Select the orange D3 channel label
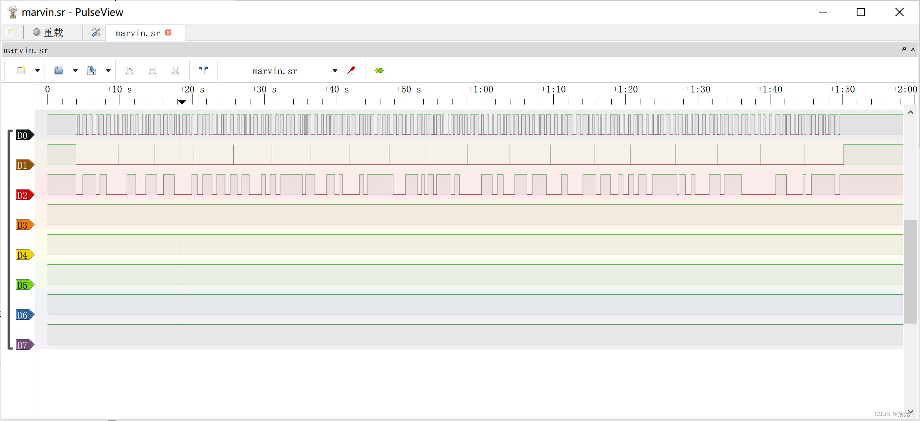The image size is (920, 421). pos(25,225)
